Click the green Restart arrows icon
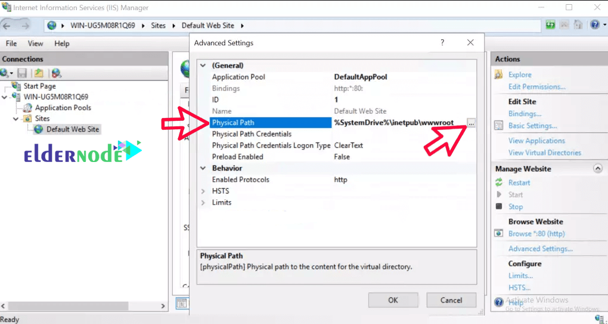 click(499, 182)
